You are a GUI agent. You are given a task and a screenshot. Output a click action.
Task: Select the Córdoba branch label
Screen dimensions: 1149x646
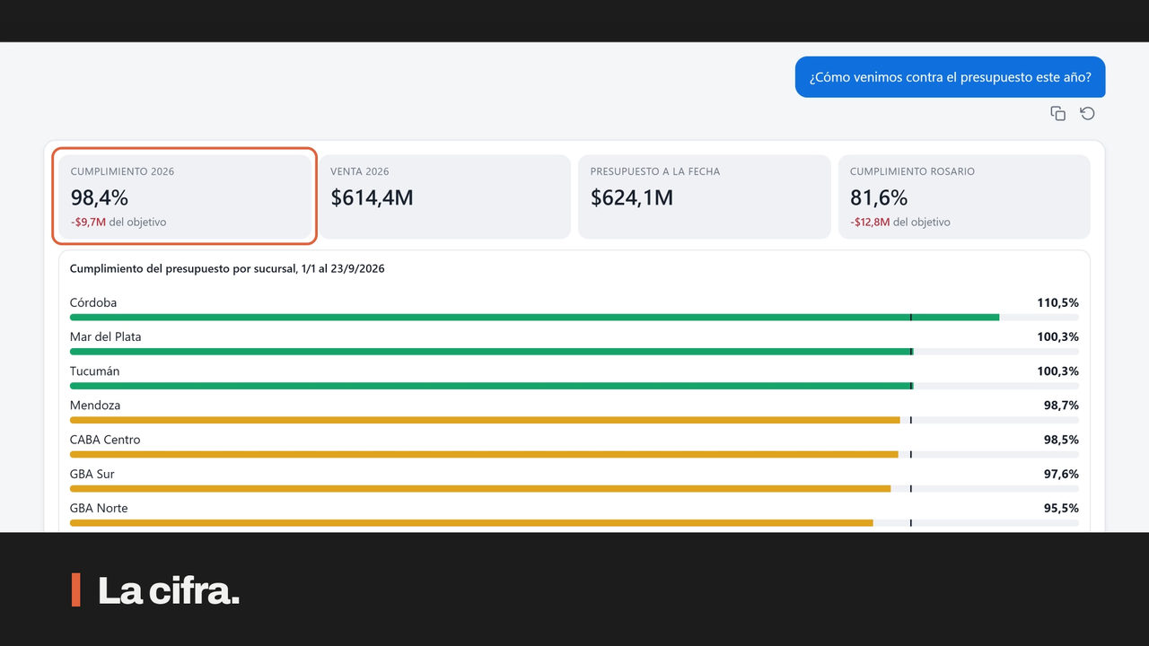click(93, 302)
